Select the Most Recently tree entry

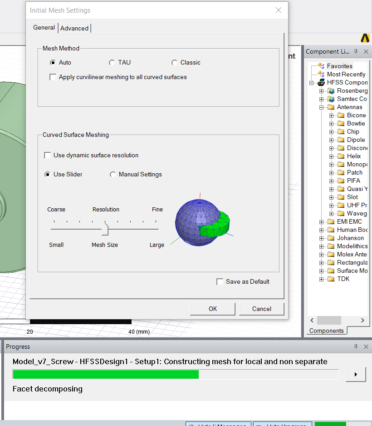point(346,74)
